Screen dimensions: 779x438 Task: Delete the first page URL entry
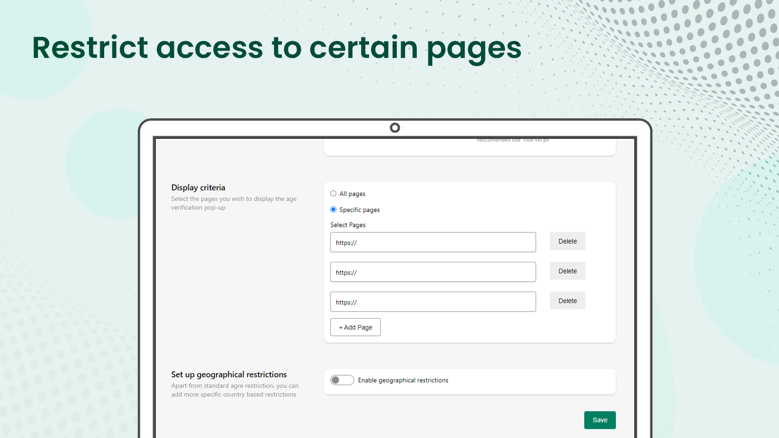(x=568, y=241)
